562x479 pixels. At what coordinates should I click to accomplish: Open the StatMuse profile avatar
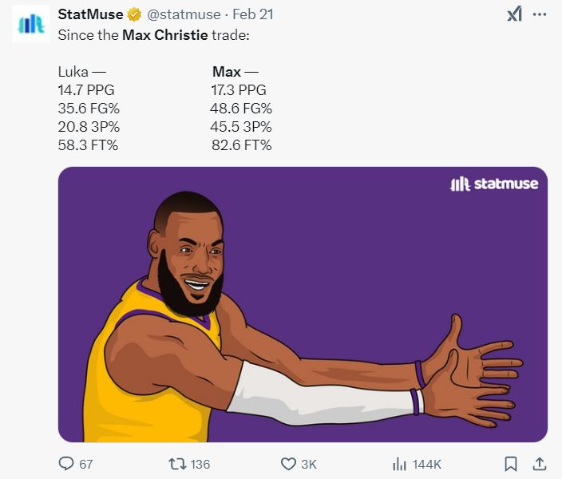(31, 24)
